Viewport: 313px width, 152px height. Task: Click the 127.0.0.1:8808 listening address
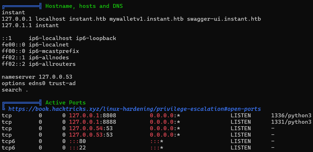[x=93, y=116]
